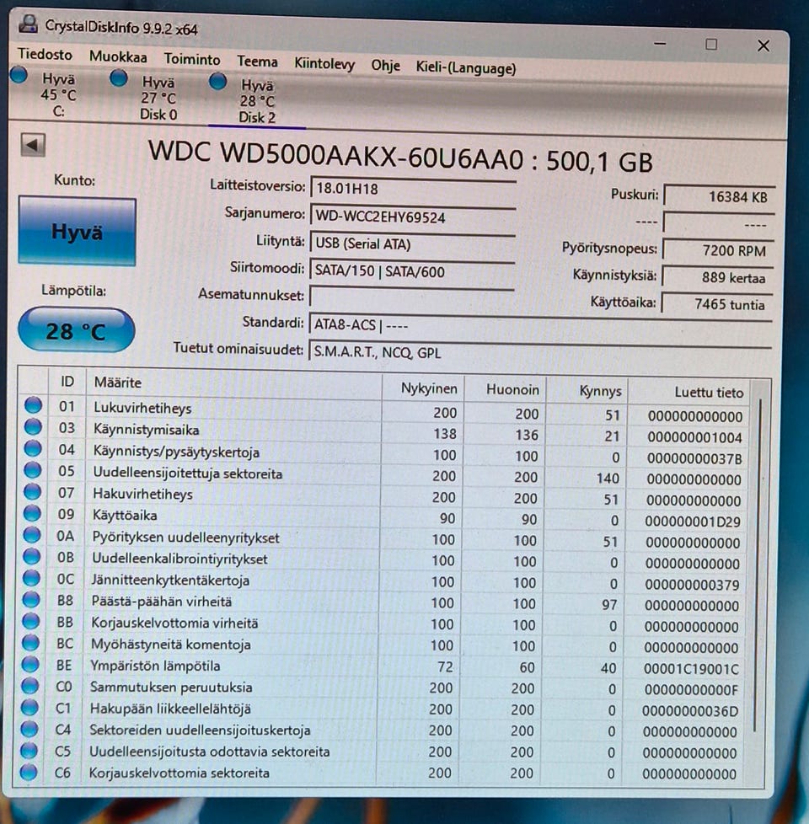Click status orb for 05 Uudelleensijoitettuja sektoreita
The height and width of the screenshot is (824, 809).
33,470
